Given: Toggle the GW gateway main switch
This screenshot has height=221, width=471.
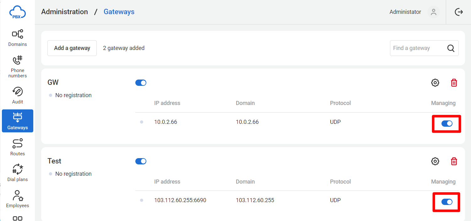Looking at the screenshot, I should (x=141, y=83).
